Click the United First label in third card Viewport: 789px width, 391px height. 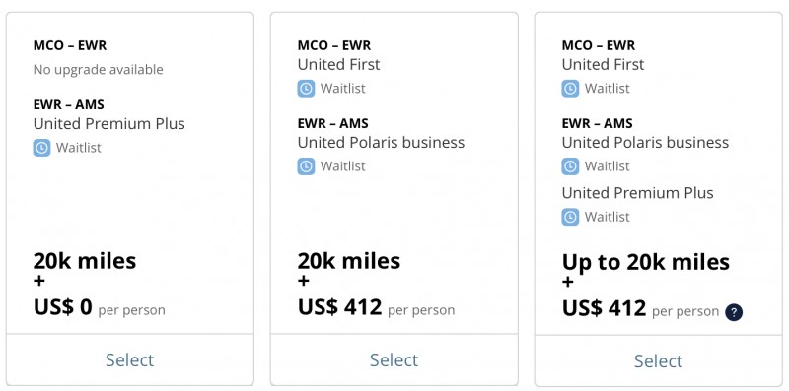point(603,64)
